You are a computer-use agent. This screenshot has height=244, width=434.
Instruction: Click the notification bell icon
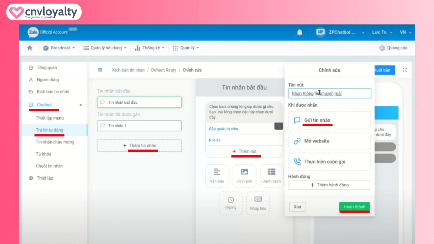point(300,32)
